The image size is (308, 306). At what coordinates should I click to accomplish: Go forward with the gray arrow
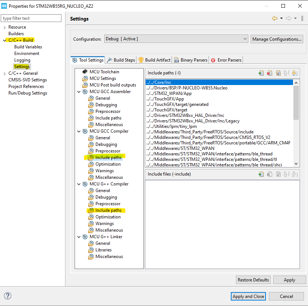pyautogui.click(x=289, y=18)
